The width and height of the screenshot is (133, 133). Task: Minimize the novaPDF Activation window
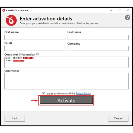(111, 10)
